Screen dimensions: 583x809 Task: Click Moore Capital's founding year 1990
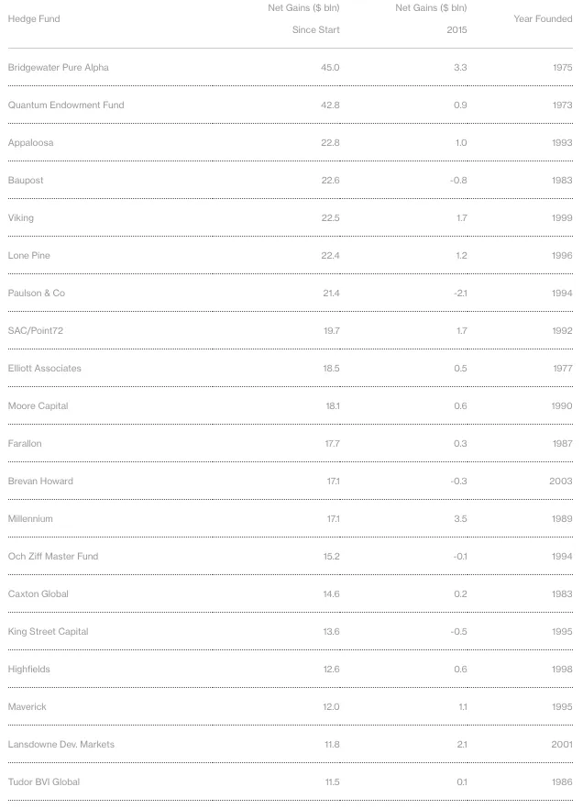point(560,406)
